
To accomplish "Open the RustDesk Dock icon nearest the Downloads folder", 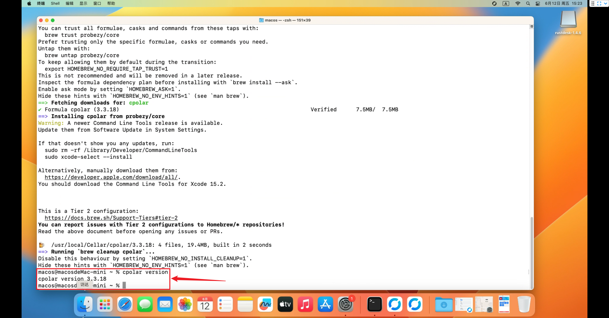I will click(x=415, y=304).
